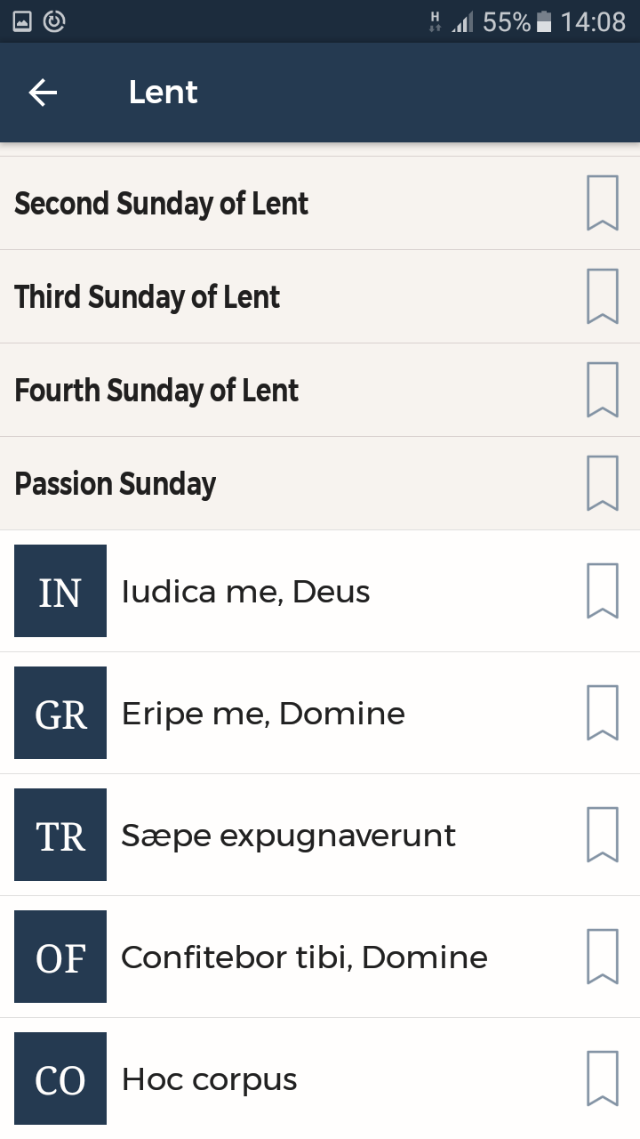Collapse the Passion Sunday section

coord(116,484)
